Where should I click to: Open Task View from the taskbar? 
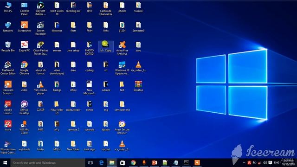pos(90,163)
